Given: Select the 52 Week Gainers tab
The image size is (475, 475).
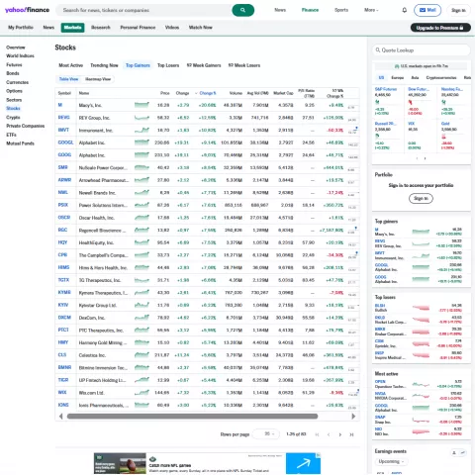Looking at the screenshot, I should (204, 65).
